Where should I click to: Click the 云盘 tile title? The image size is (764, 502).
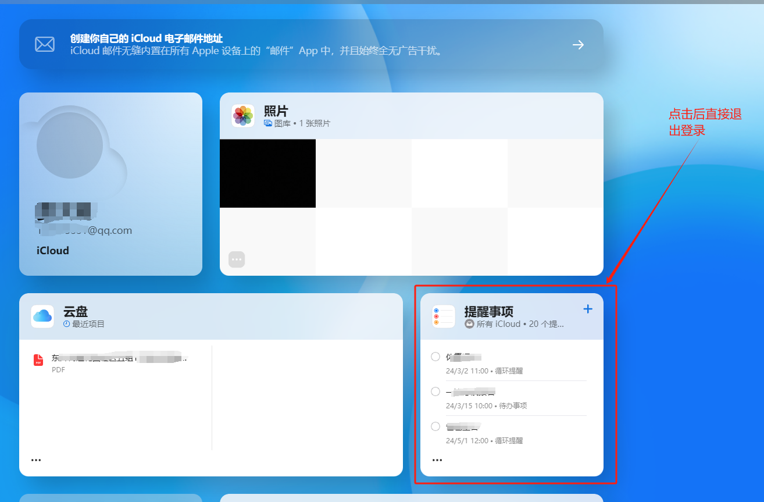pyautogui.click(x=76, y=312)
